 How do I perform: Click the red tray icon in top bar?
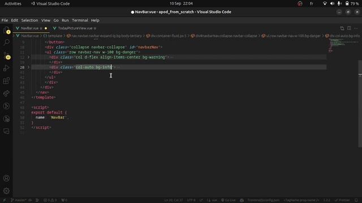[300, 3]
